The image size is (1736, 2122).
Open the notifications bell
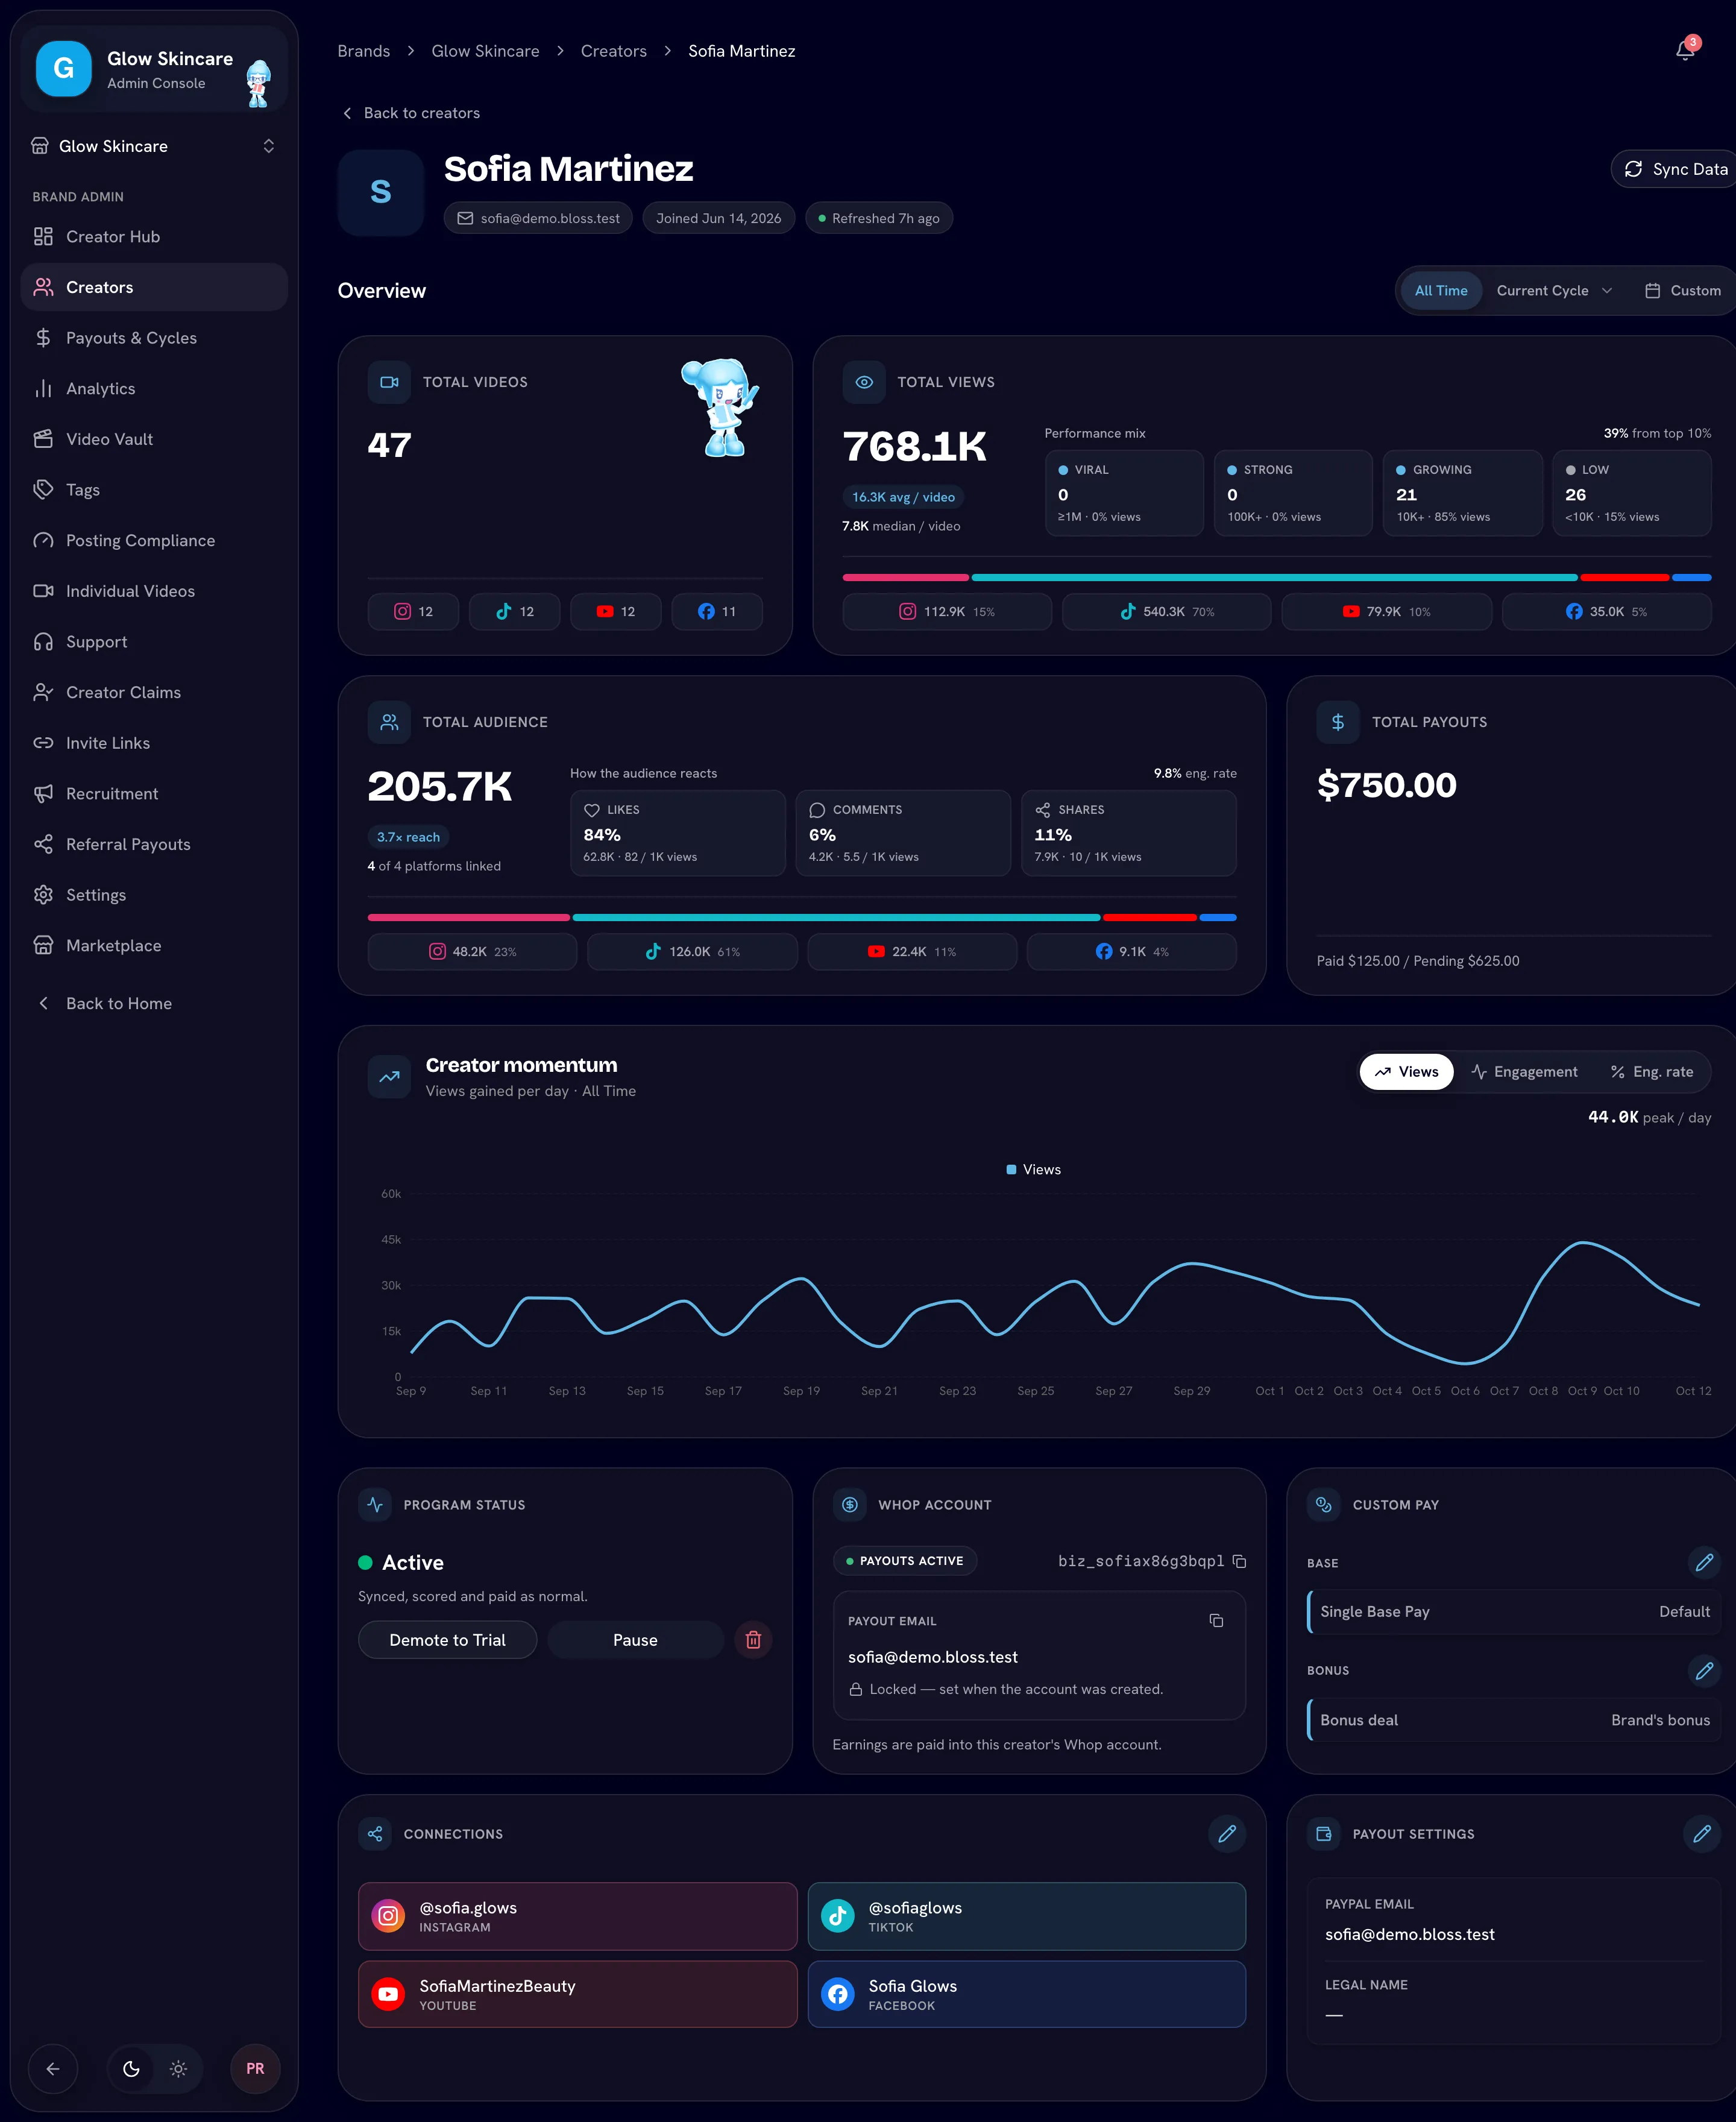(x=1685, y=50)
